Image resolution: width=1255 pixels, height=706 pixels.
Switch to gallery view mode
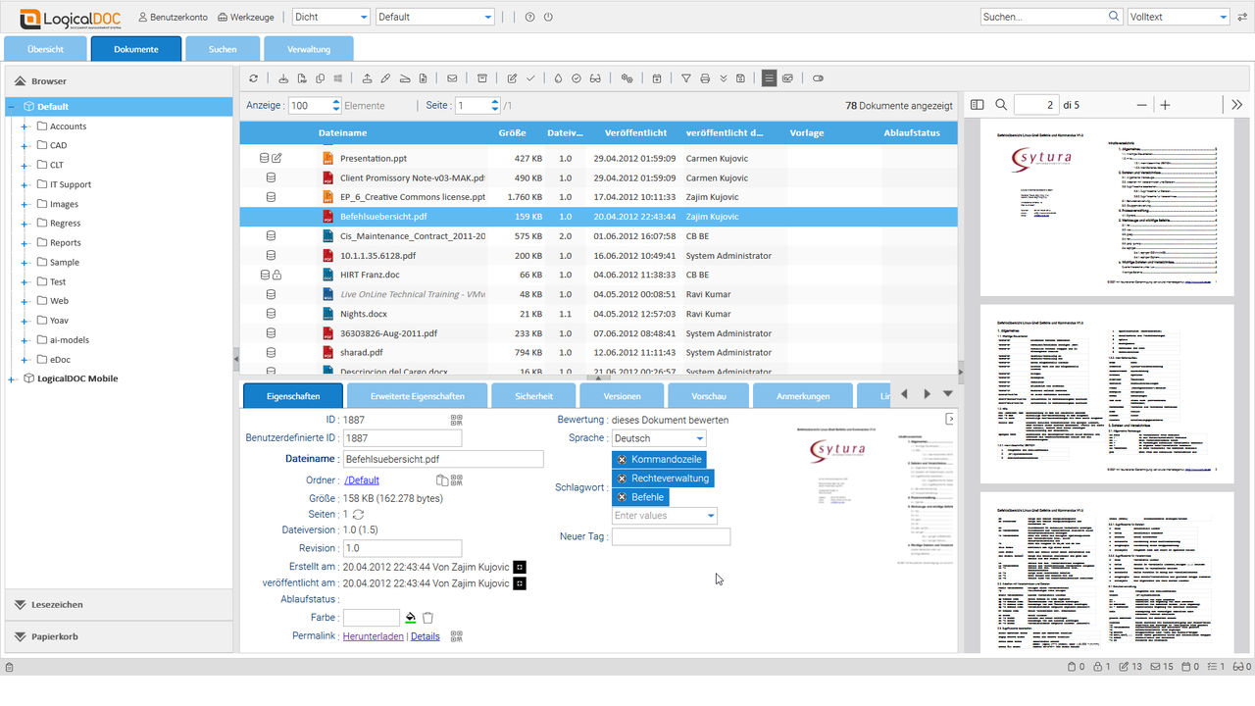(787, 77)
